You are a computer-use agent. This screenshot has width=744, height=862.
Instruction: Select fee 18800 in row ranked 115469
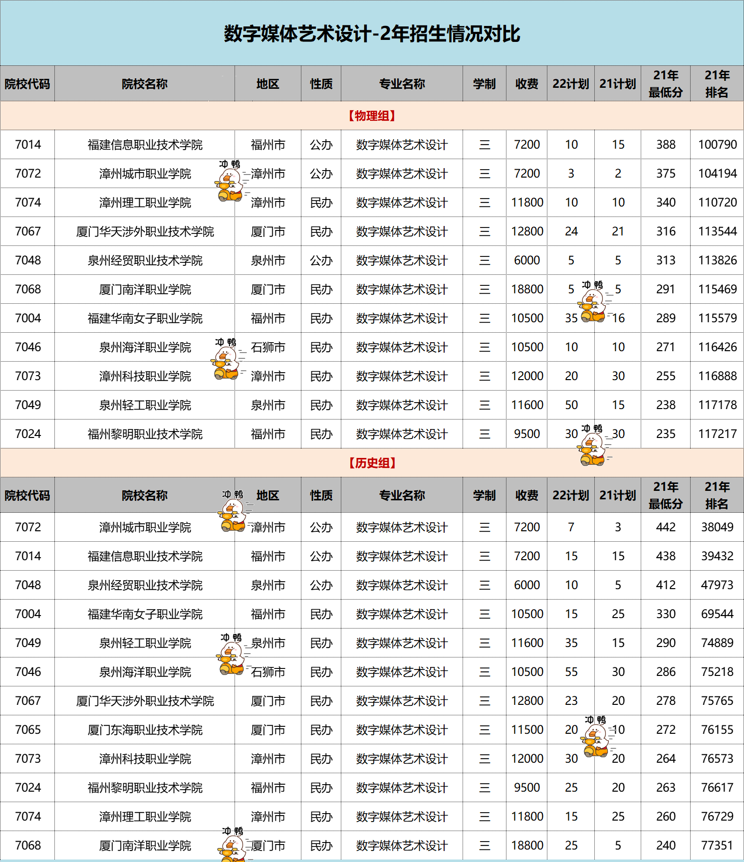pyautogui.click(x=527, y=289)
